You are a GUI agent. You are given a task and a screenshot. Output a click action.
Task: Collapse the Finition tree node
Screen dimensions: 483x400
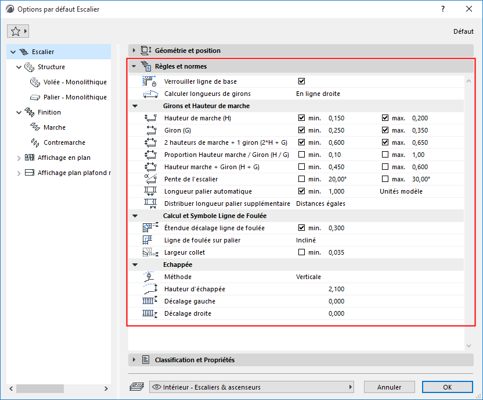pyautogui.click(x=19, y=112)
